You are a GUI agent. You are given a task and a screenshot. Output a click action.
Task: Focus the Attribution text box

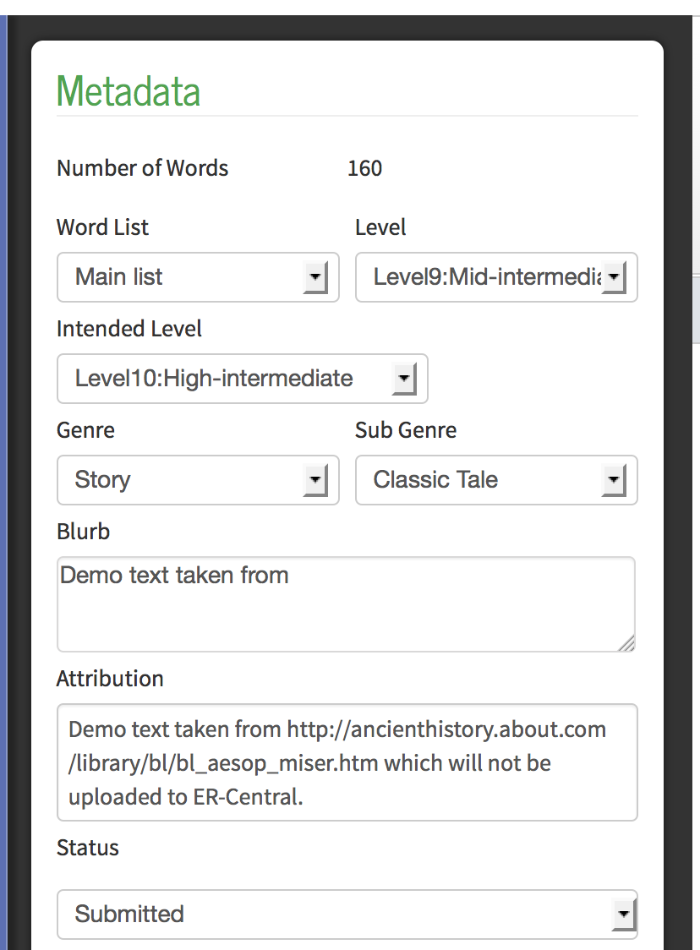(347, 762)
